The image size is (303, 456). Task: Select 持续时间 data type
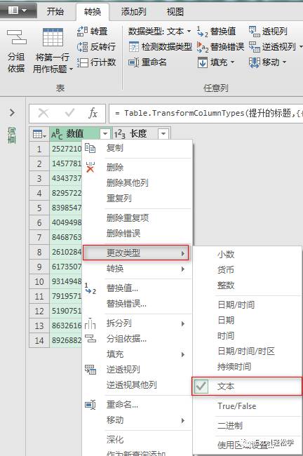point(234,366)
